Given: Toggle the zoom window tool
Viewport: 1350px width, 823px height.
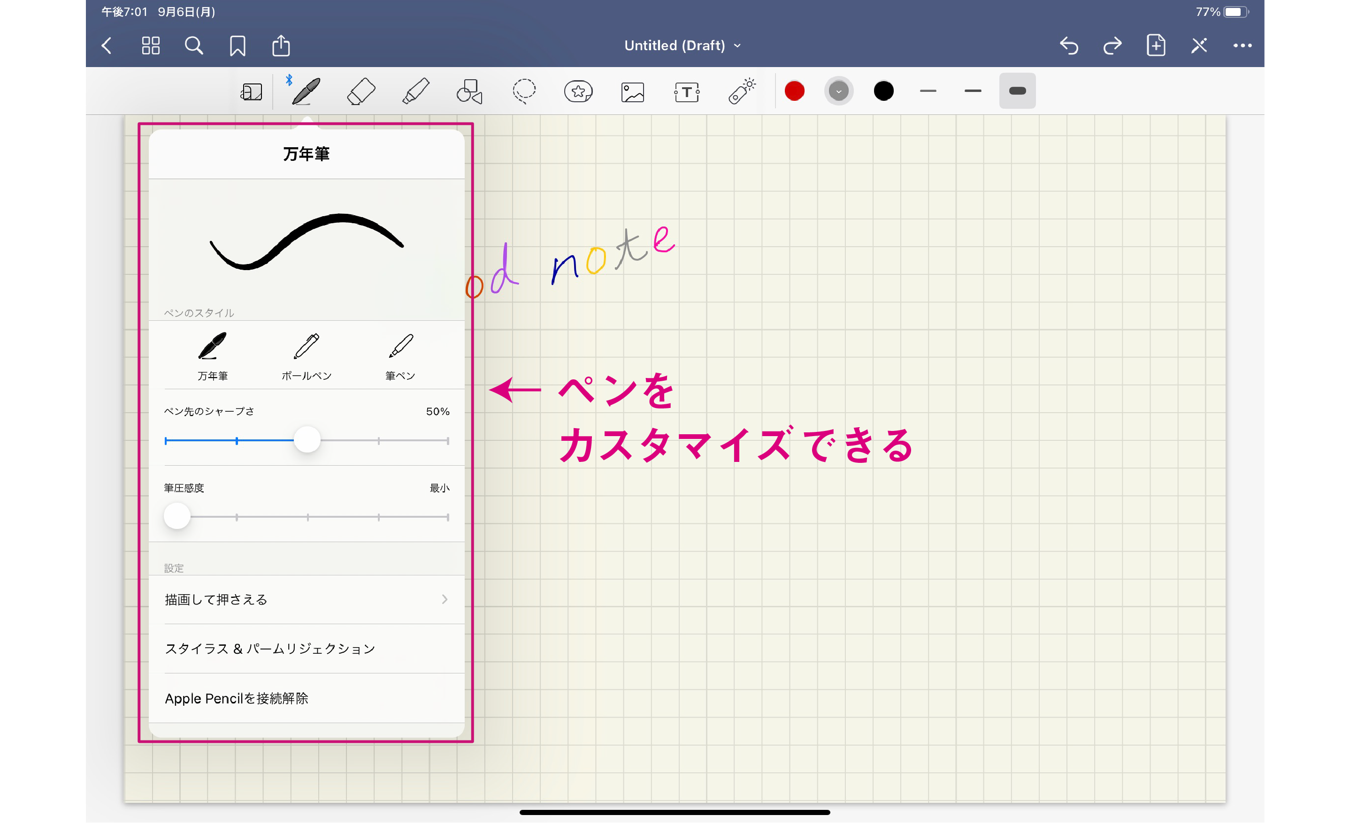Looking at the screenshot, I should [x=251, y=91].
